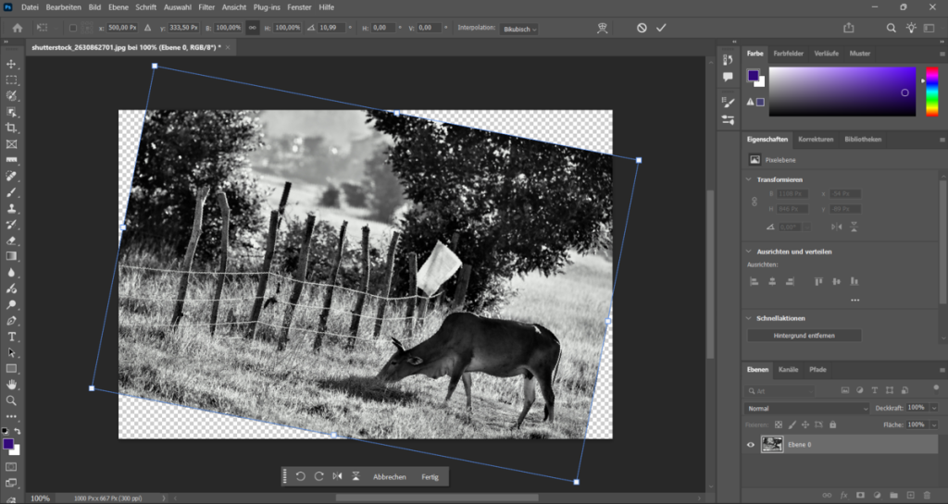Select the Hand tool

tap(11, 385)
